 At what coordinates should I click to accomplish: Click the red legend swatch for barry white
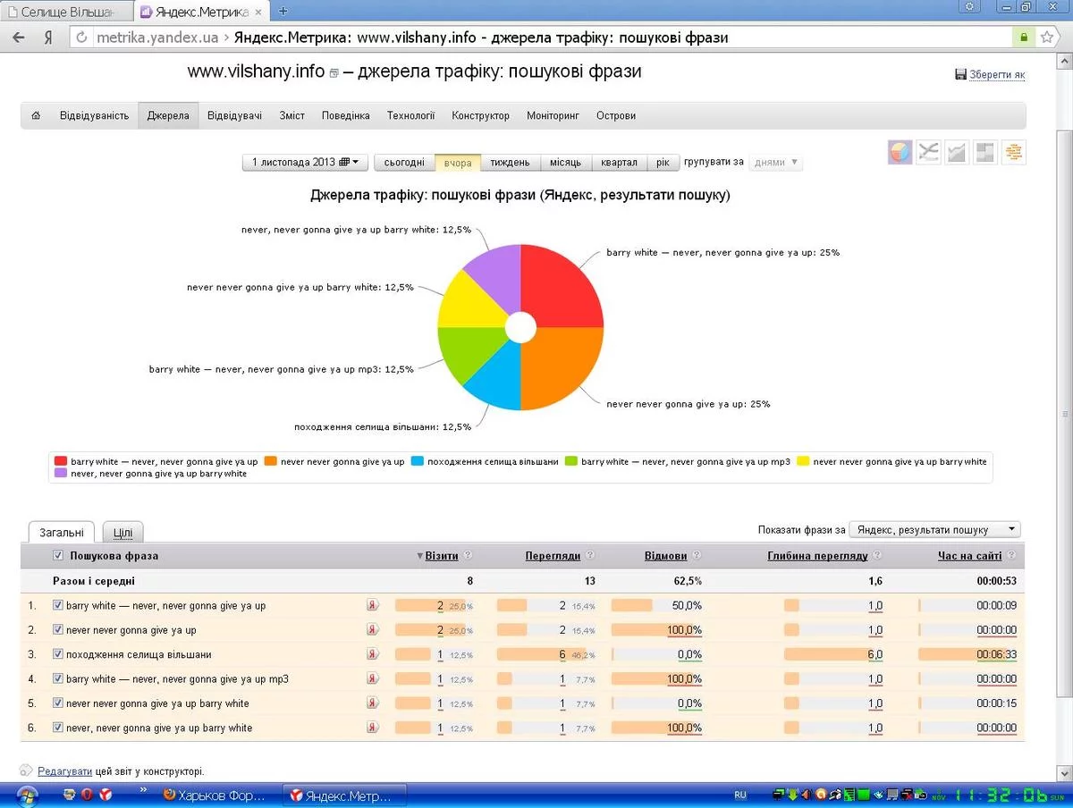61,461
